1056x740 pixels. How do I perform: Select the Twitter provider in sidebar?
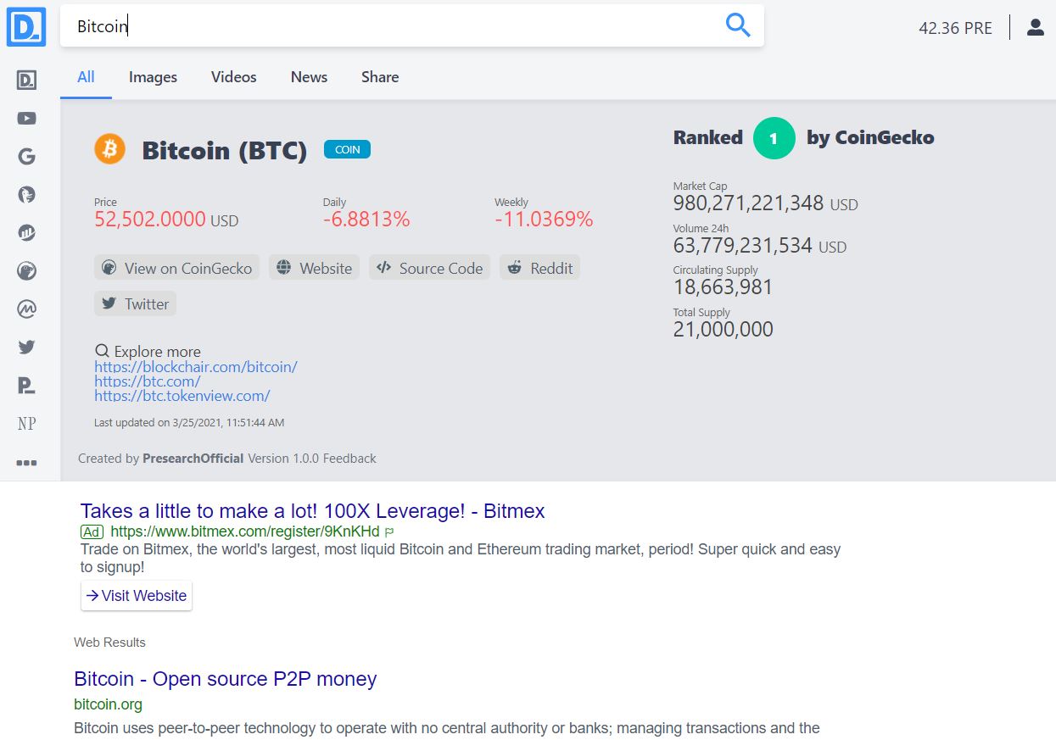27,347
